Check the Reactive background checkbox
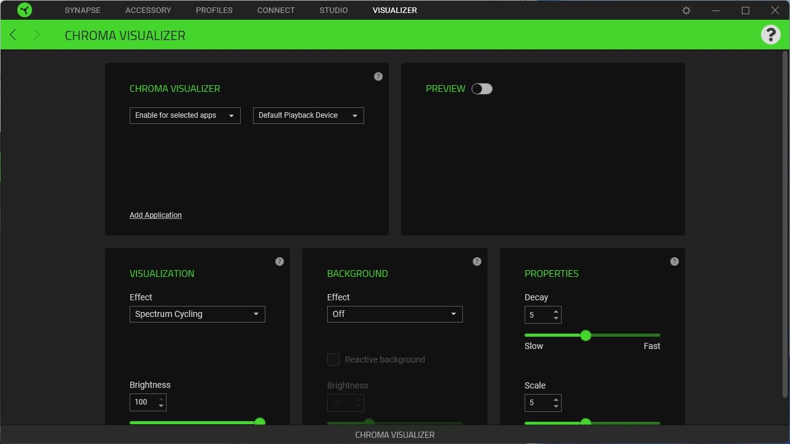Screen dimensions: 790x444 click(x=333, y=360)
